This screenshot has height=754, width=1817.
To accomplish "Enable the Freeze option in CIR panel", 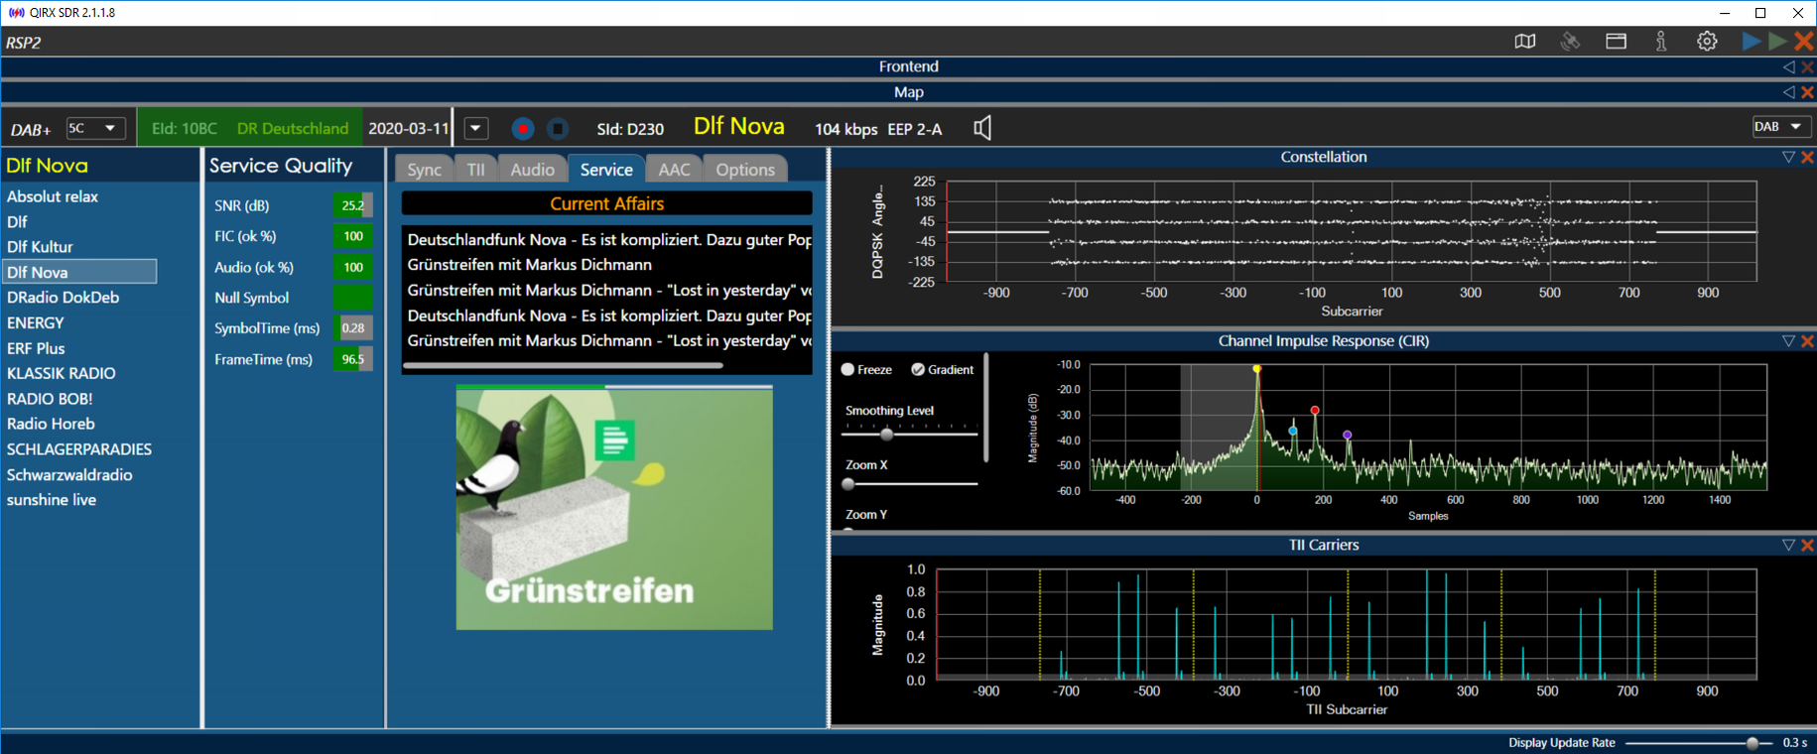I will point(848,370).
